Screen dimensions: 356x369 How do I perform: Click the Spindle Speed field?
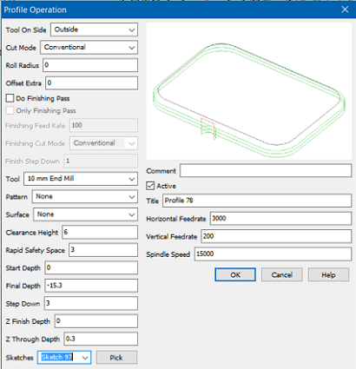coord(273,254)
